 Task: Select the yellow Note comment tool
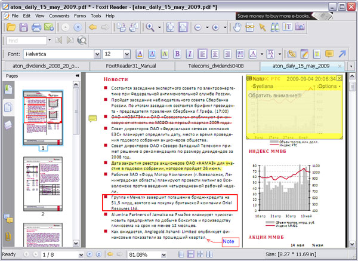(329, 54)
